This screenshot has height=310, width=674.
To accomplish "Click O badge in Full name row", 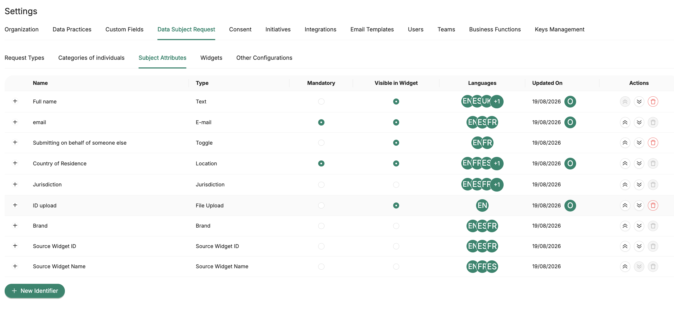I will click(x=570, y=102).
